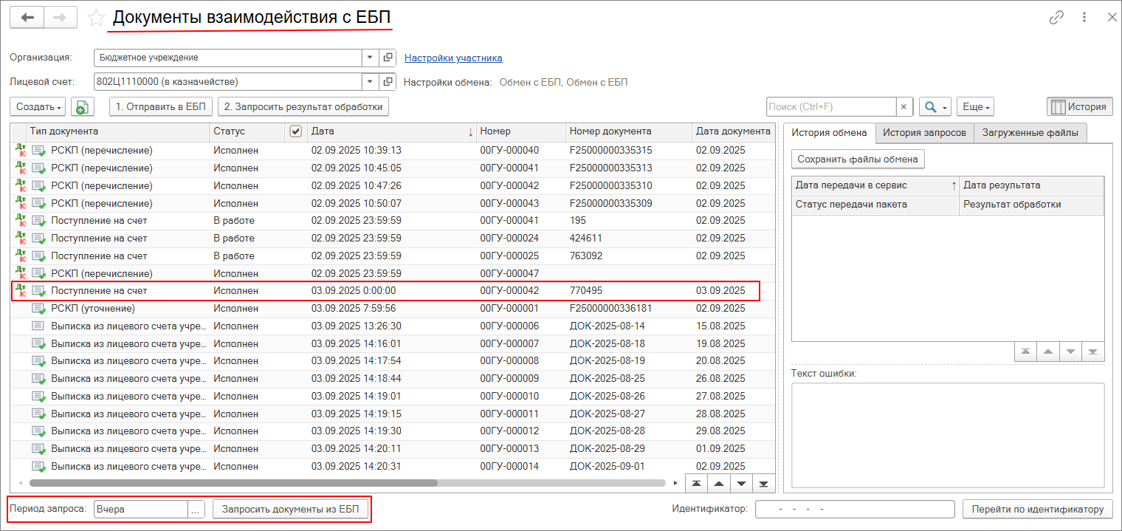
Task: Jump to last row of document list
Action: (x=763, y=483)
